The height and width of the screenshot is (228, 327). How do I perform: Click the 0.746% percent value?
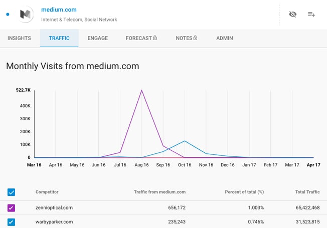(x=256, y=222)
